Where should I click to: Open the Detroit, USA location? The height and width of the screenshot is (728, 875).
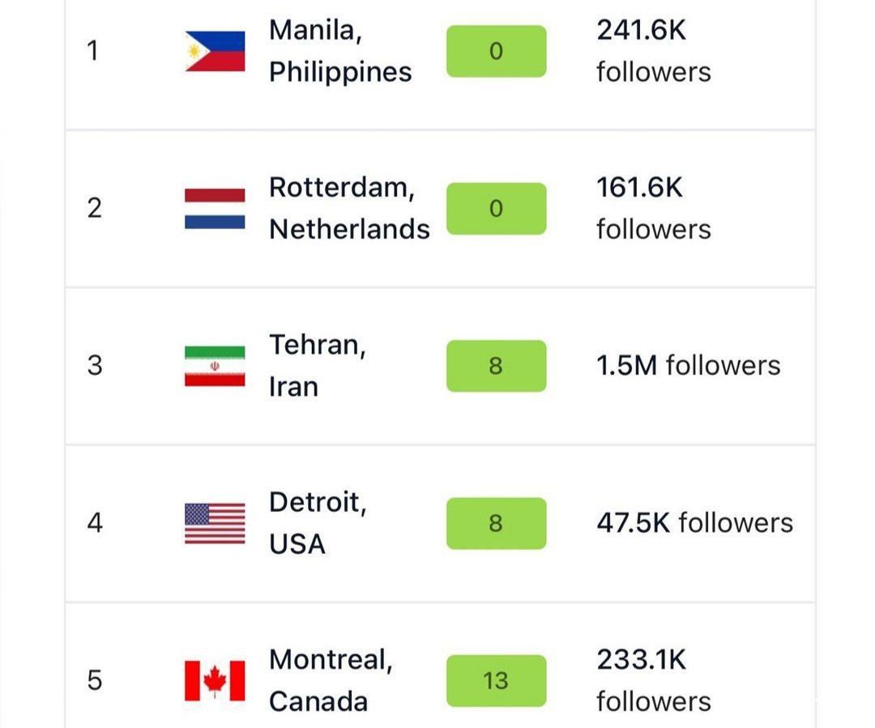pyautogui.click(x=318, y=523)
